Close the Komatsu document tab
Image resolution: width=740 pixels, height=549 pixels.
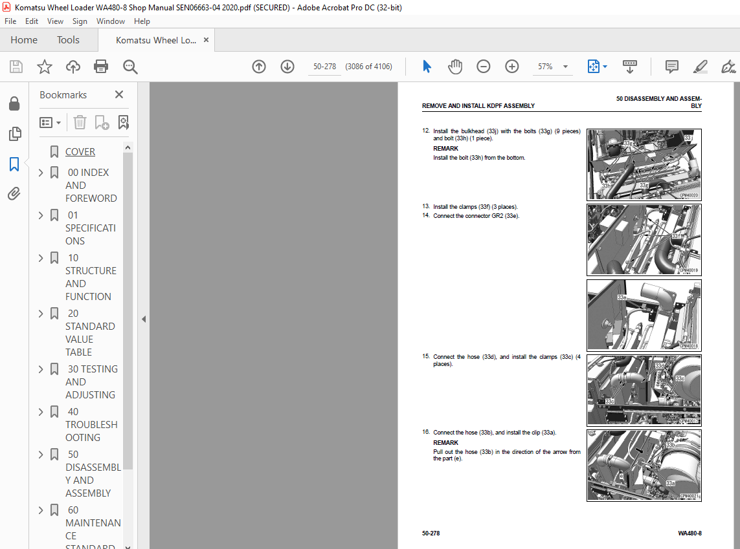[207, 40]
